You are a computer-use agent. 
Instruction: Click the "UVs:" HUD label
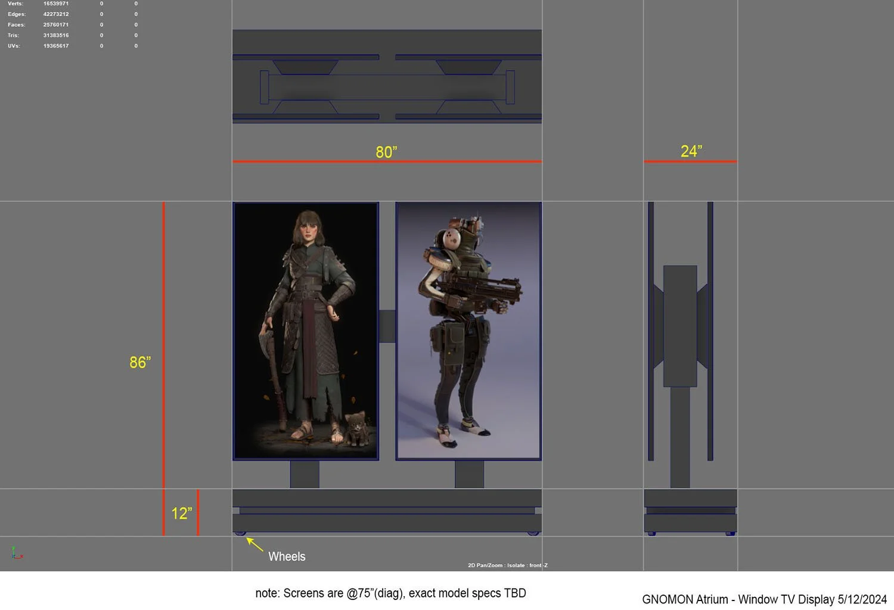[14, 46]
